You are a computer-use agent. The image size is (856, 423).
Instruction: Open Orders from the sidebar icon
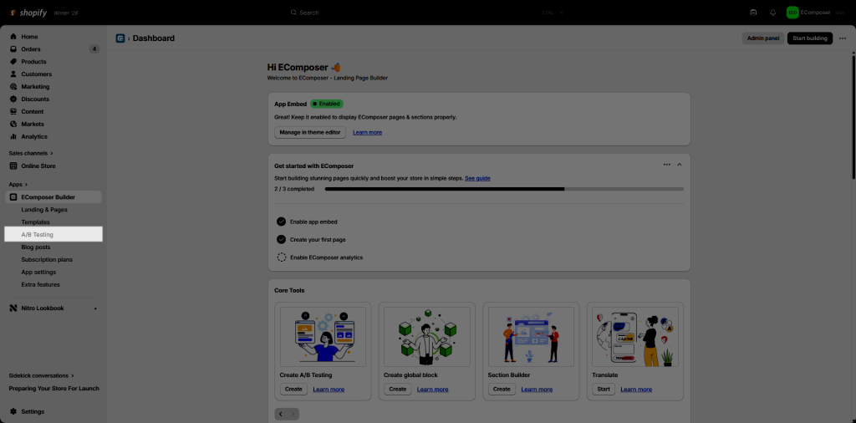[13, 49]
